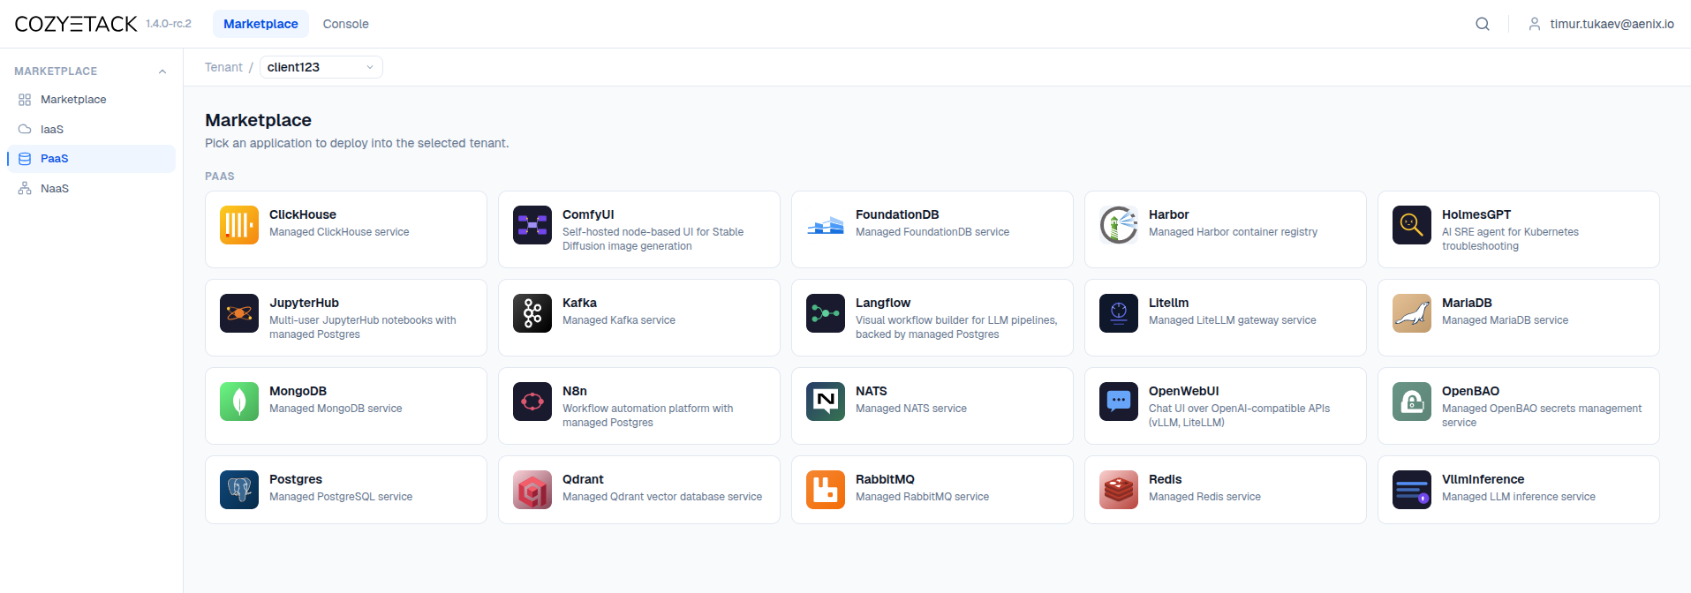Click the JupyterHub card title
The image size is (1691, 593).
point(304,303)
